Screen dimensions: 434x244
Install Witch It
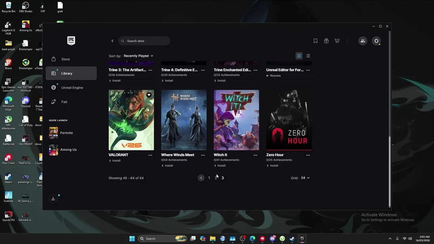220,166
